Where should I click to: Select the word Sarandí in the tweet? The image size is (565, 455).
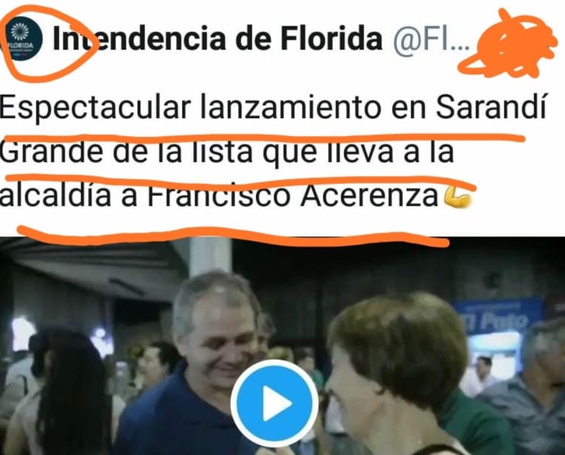[x=491, y=108]
